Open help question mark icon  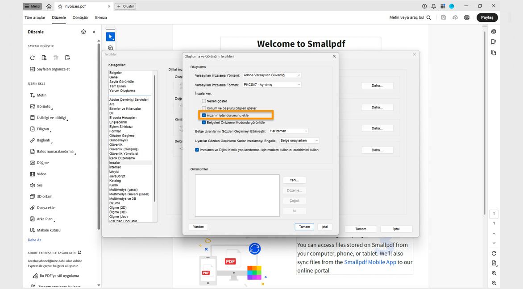click(x=424, y=6)
